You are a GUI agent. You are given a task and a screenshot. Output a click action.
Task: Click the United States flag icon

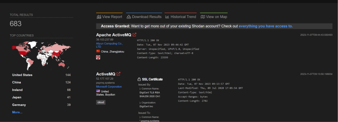(x=98, y=91)
